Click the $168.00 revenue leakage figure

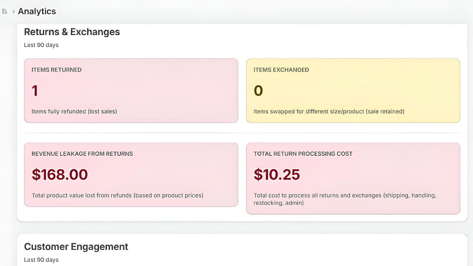59,175
